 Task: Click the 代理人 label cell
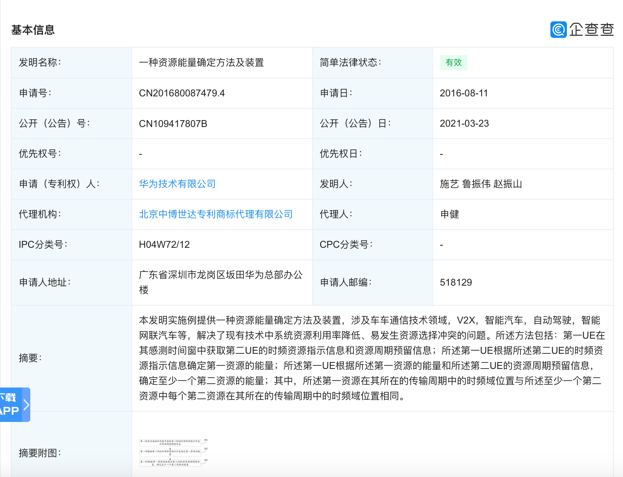click(x=372, y=214)
